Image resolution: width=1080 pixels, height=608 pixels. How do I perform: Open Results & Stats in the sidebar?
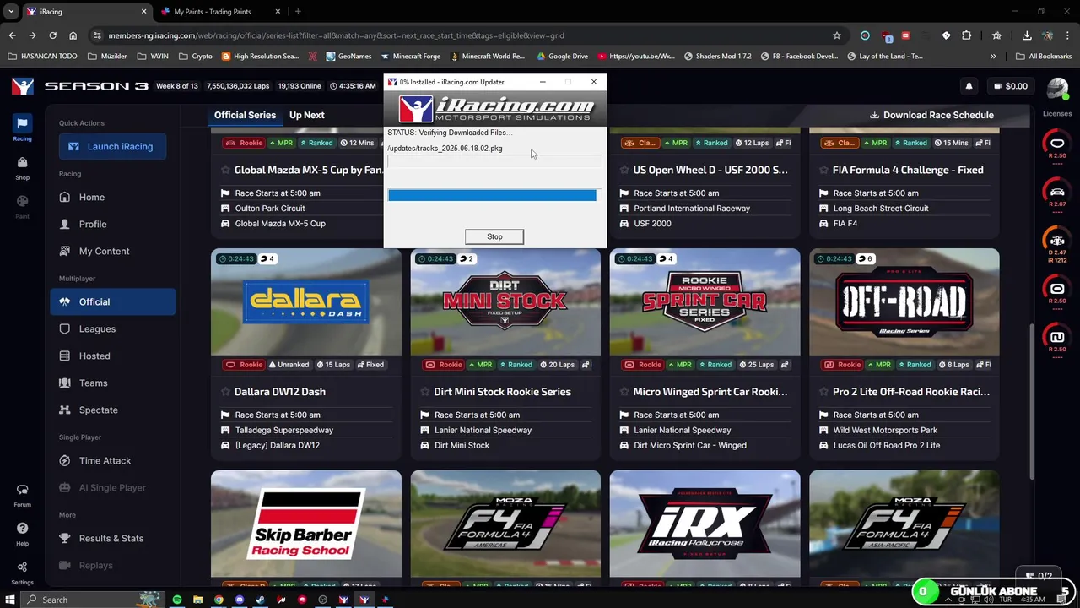pos(113,538)
